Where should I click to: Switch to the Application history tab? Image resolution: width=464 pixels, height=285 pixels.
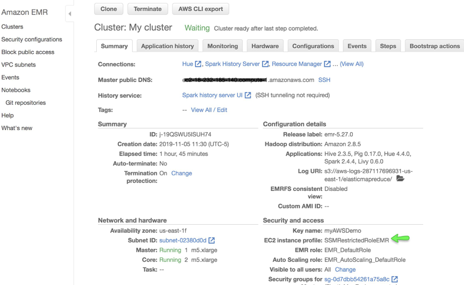click(x=168, y=46)
